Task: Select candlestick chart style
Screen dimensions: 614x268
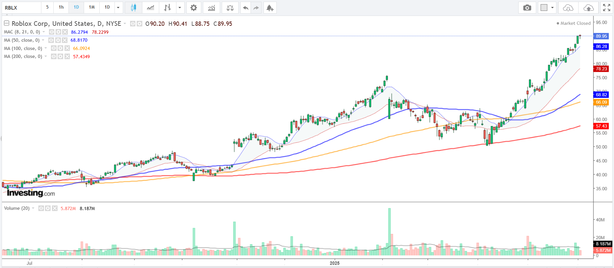Action: [133, 8]
